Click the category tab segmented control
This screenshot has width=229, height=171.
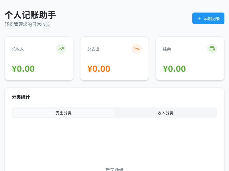114,113
